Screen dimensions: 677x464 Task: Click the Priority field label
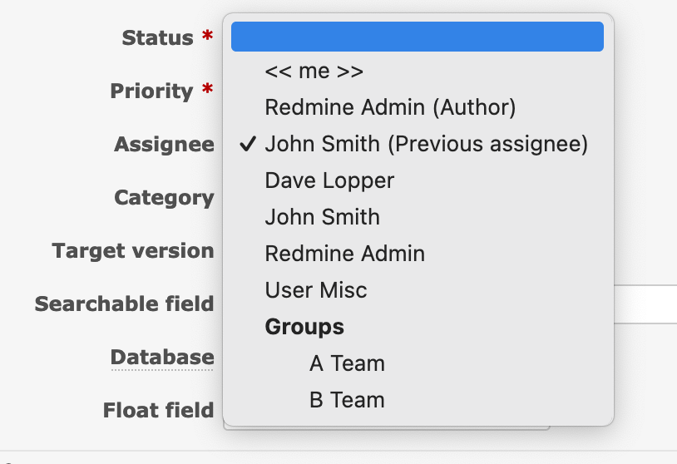point(151,91)
